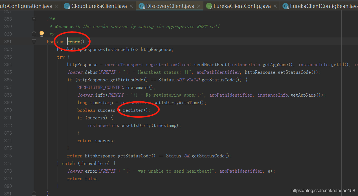The width and height of the screenshot is (358, 196).
Task: Click logger.error on line 878
Action: [x=82, y=171]
